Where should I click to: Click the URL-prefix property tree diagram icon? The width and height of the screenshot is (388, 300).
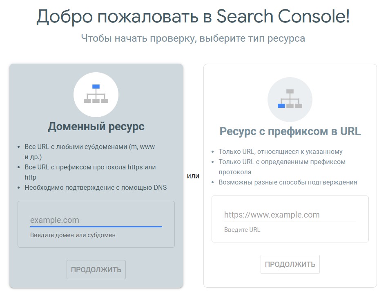point(290,98)
